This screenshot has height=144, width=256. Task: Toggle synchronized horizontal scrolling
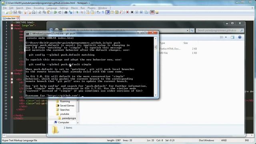point(92,12)
